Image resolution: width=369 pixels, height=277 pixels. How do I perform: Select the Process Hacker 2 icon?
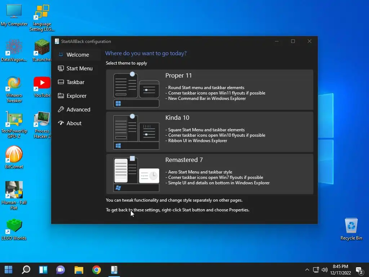tap(42, 124)
